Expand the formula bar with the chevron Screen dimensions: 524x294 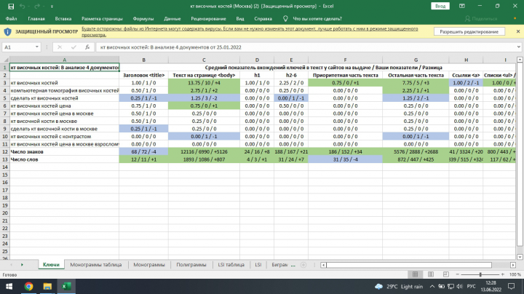pos(519,47)
